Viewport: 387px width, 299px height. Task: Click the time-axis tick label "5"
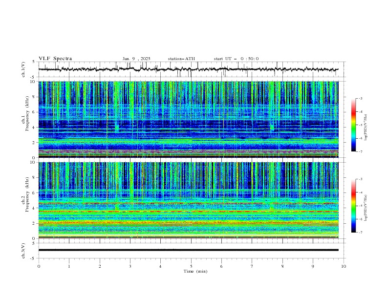(x=191, y=266)
